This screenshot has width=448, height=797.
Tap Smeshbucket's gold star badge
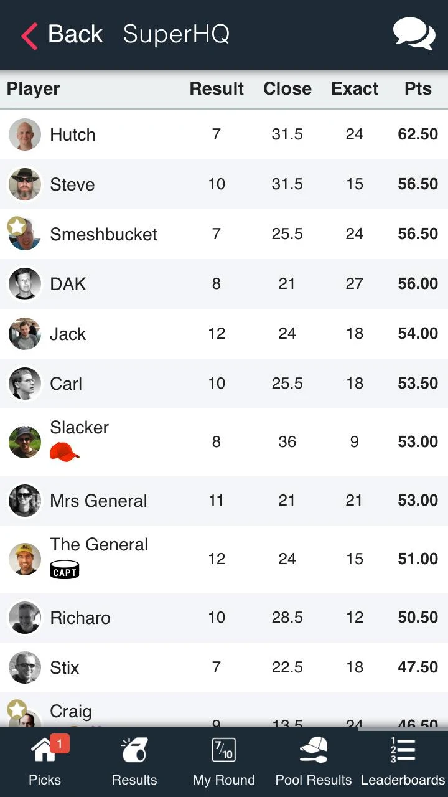click(x=17, y=226)
